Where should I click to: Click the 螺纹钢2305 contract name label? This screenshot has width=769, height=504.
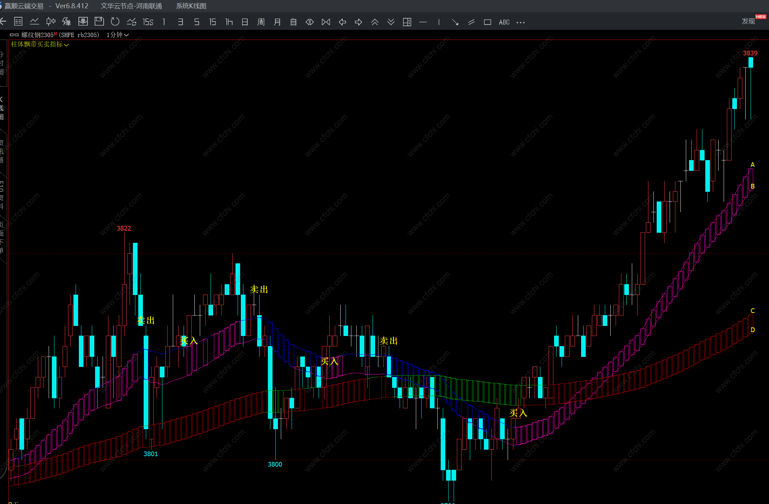[37, 35]
